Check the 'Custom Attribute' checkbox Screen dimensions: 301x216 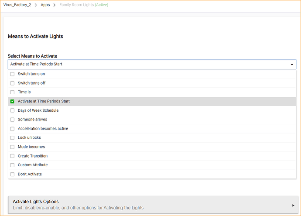(12, 165)
